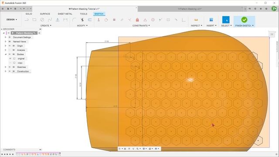Toggle visibility of copy body
Image resolution: width=279 pixels, height=157 pixels.
tap(10, 63)
